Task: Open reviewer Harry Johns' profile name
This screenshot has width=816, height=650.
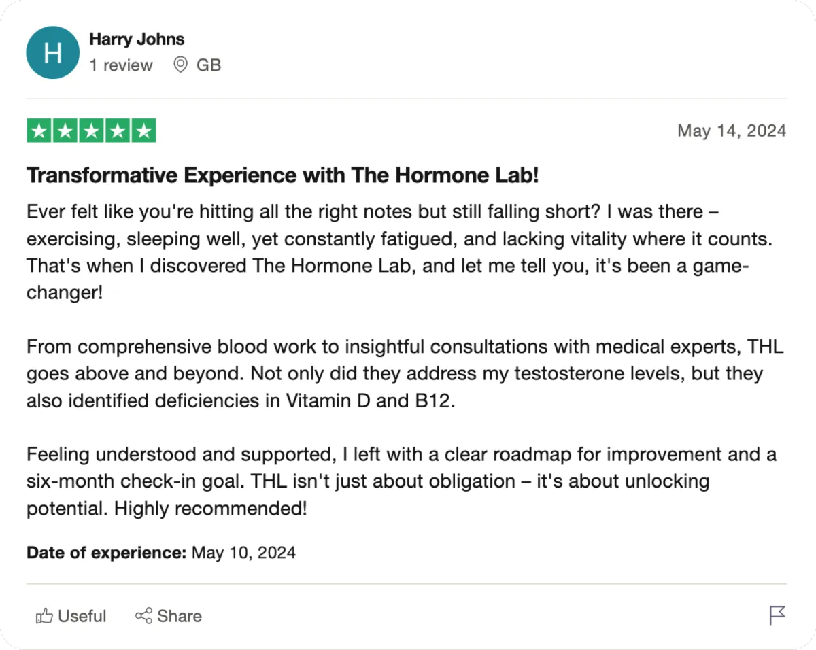Action: pos(137,39)
